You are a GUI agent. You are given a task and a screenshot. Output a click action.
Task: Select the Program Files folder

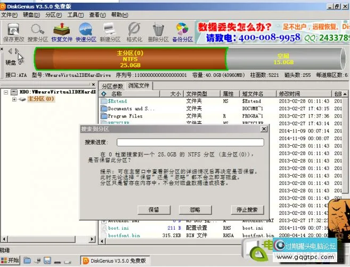coord(121,116)
